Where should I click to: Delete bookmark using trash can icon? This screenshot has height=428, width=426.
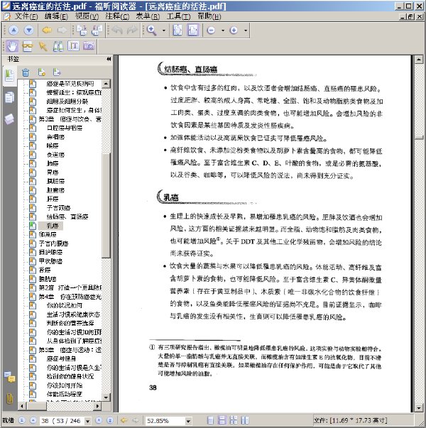click(26, 72)
